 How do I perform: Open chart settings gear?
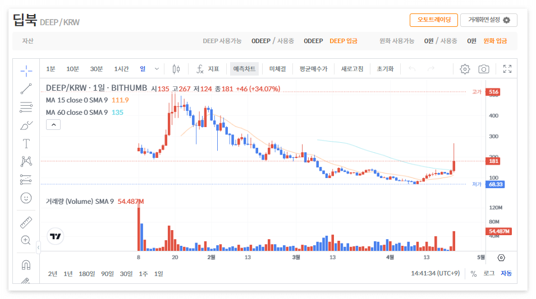click(465, 69)
